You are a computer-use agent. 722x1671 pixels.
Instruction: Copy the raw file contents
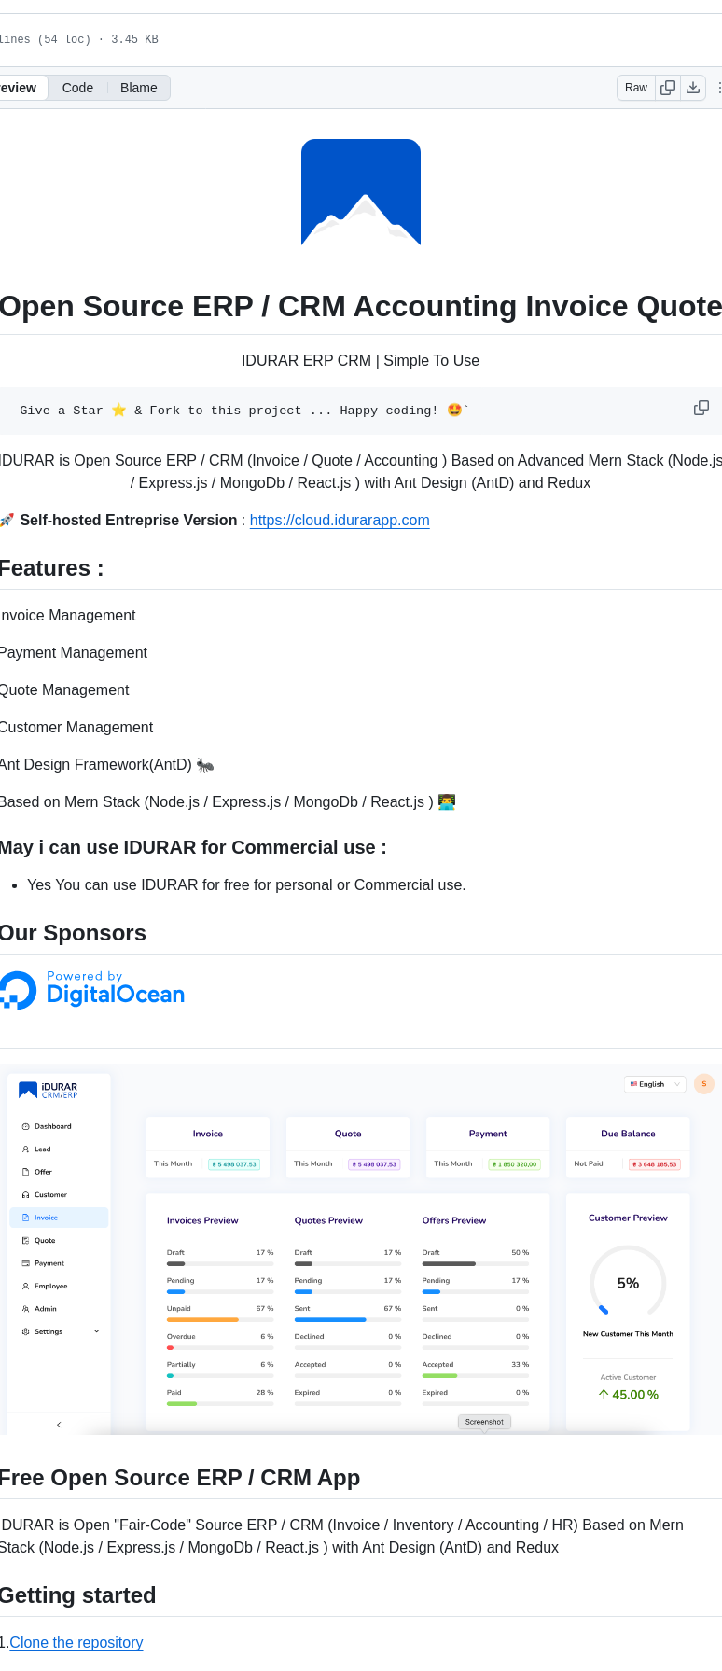[668, 88]
